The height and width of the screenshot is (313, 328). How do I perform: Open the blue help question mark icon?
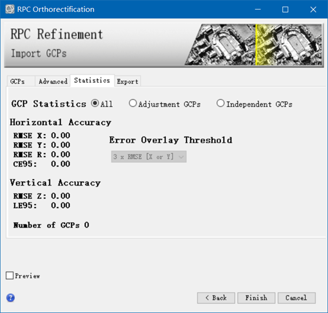coord(11,298)
